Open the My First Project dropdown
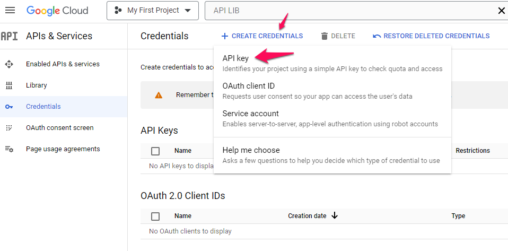The height and width of the screenshot is (251, 508). tap(153, 11)
